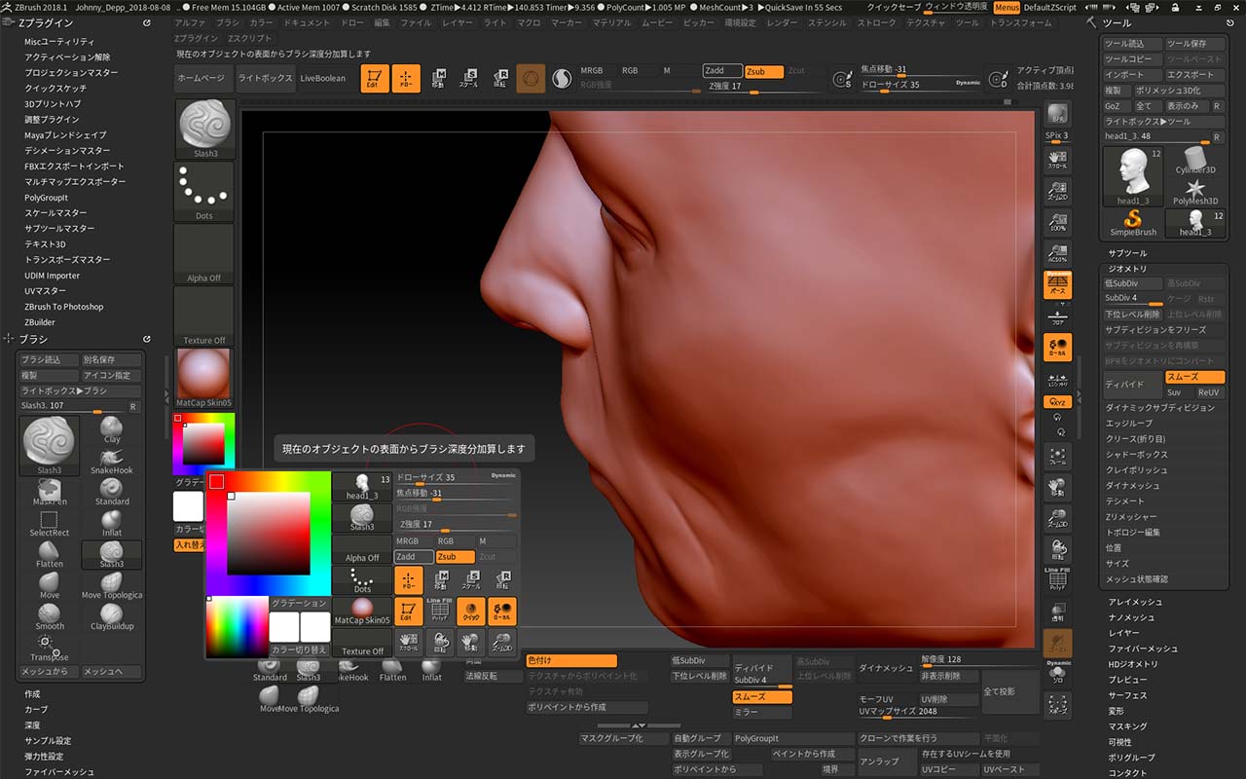Click the DefaultZScript button
Screen dimensions: 1246x779
pos(1050,7)
